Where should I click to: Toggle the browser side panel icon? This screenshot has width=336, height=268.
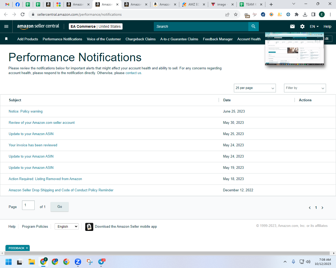(x=313, y=14)
